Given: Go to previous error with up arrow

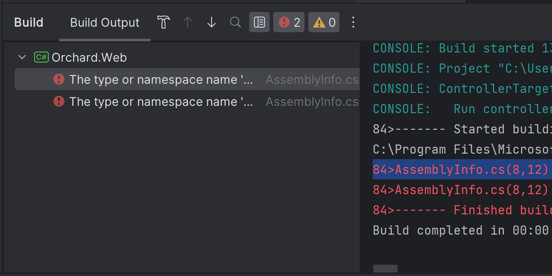Looking at the screenshot, I should tap(188, 22).
